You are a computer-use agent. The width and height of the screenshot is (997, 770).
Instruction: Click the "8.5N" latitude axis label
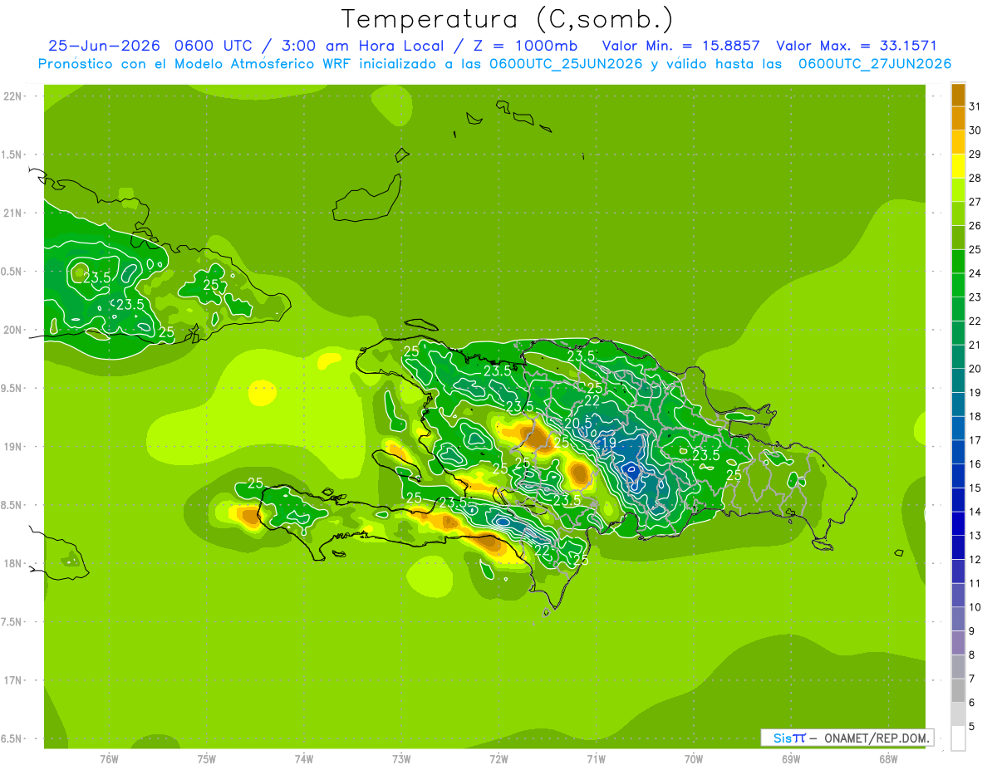click(x=12, y=505)
